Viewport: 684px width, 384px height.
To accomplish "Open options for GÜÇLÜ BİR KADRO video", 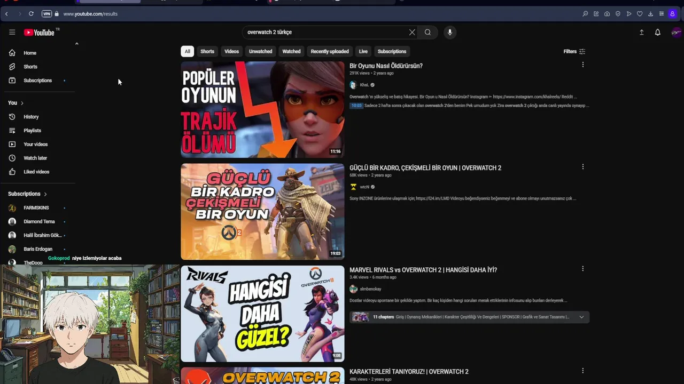I will (x=582, y=167).
